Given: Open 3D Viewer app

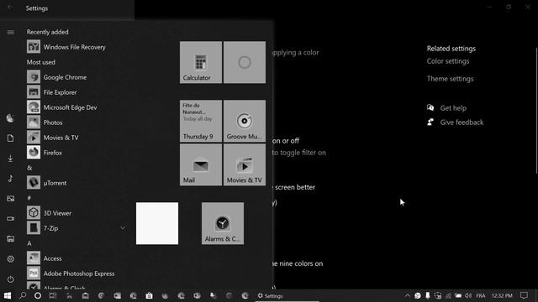Looking at the screenshot, I should (77, 212).
